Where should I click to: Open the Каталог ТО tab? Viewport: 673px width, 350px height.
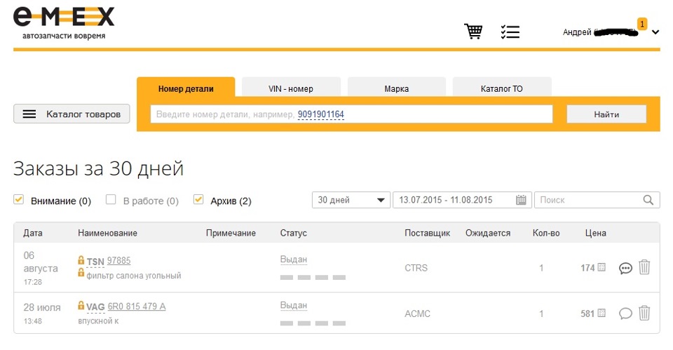tap(502, 88)
